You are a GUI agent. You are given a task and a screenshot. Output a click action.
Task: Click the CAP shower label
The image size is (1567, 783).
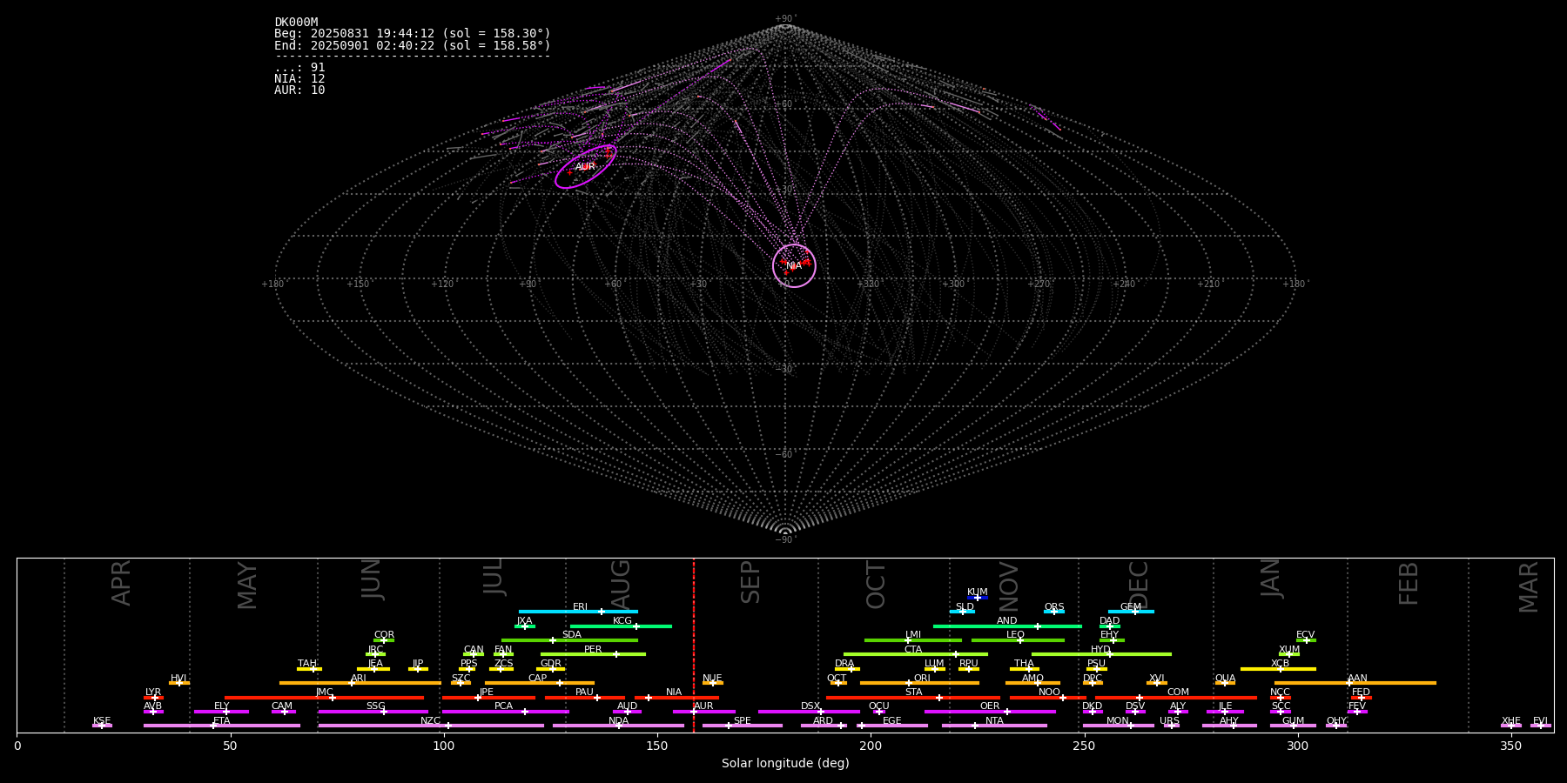click(538, 679)
